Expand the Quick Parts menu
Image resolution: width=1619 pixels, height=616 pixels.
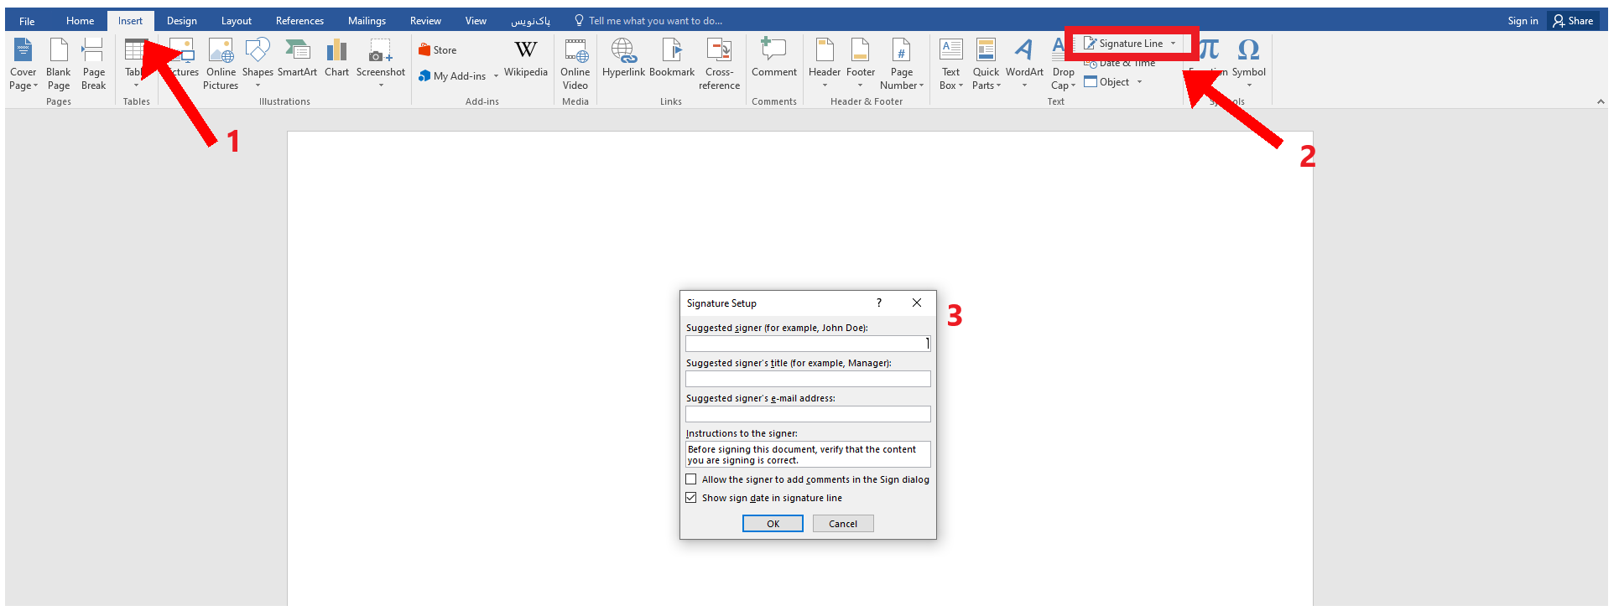click(986, 64)
